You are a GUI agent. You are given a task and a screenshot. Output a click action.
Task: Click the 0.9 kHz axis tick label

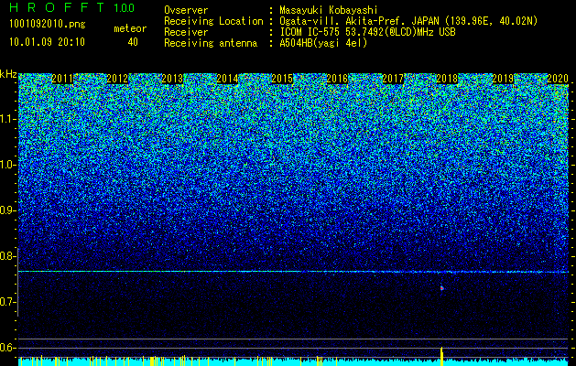[7, 210]
